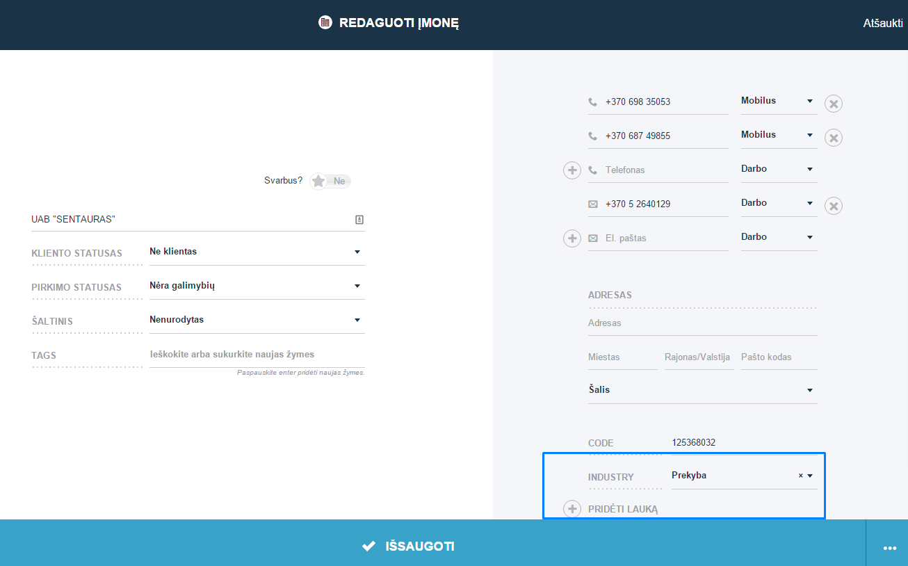Viewport: 908px width, 566px height.
Task: Open Darbo type dropdown for +370 5 2640129
Action: tap(779, 204)
